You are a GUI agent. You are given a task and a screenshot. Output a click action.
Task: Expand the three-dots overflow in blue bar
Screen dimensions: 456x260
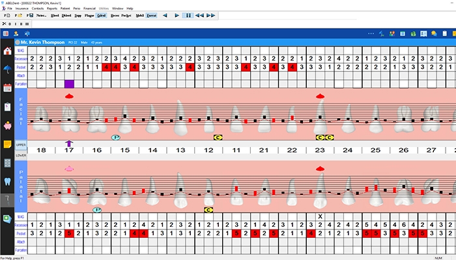[371, 34]
